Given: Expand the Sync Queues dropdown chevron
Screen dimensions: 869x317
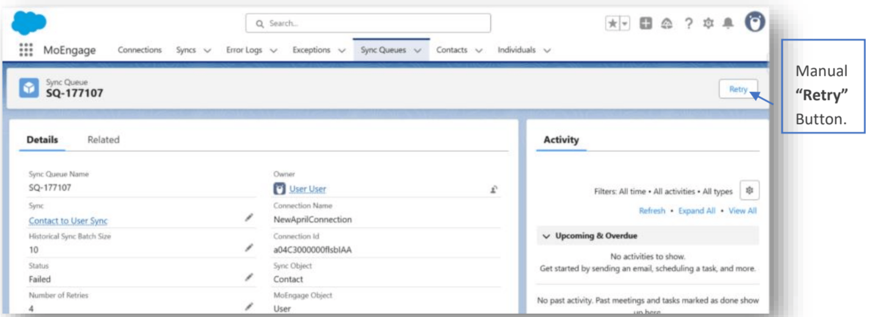Looking at the screenshot, I should point(418,51).
